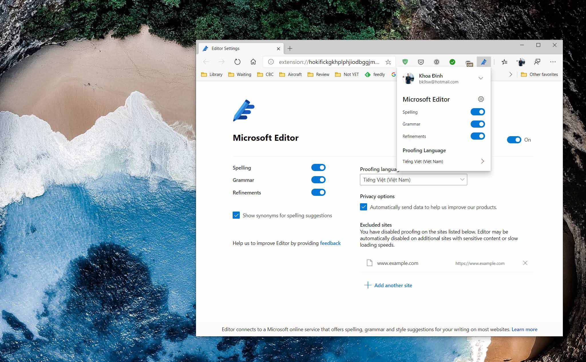The image size is (586, 362).
Task: Disable Grammar on the settings page
Action: pos(318,180)
